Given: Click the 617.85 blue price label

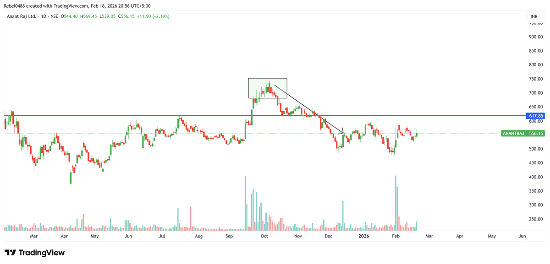Looking at the screenshot, I should (536, 116).
